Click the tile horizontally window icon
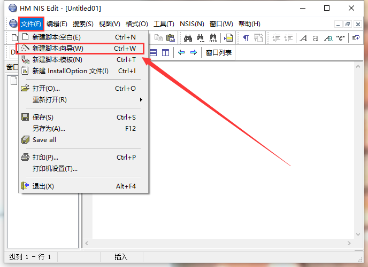This screenshot has height=267, width=368. coord(153,52)
